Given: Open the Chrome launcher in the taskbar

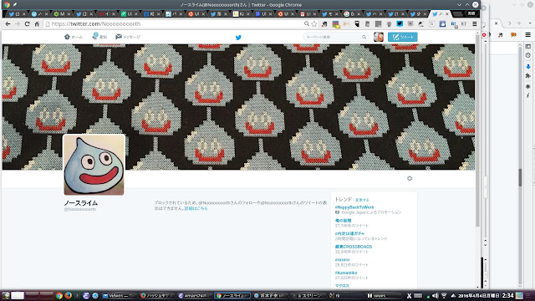Looking at the screenshot, I should coord(59,295).
